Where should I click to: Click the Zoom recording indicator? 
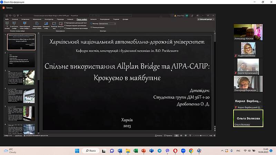click(x=7, y=8)
